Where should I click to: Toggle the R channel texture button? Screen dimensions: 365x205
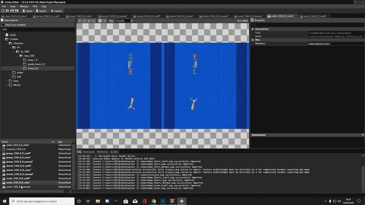click(x=80, y=20)
